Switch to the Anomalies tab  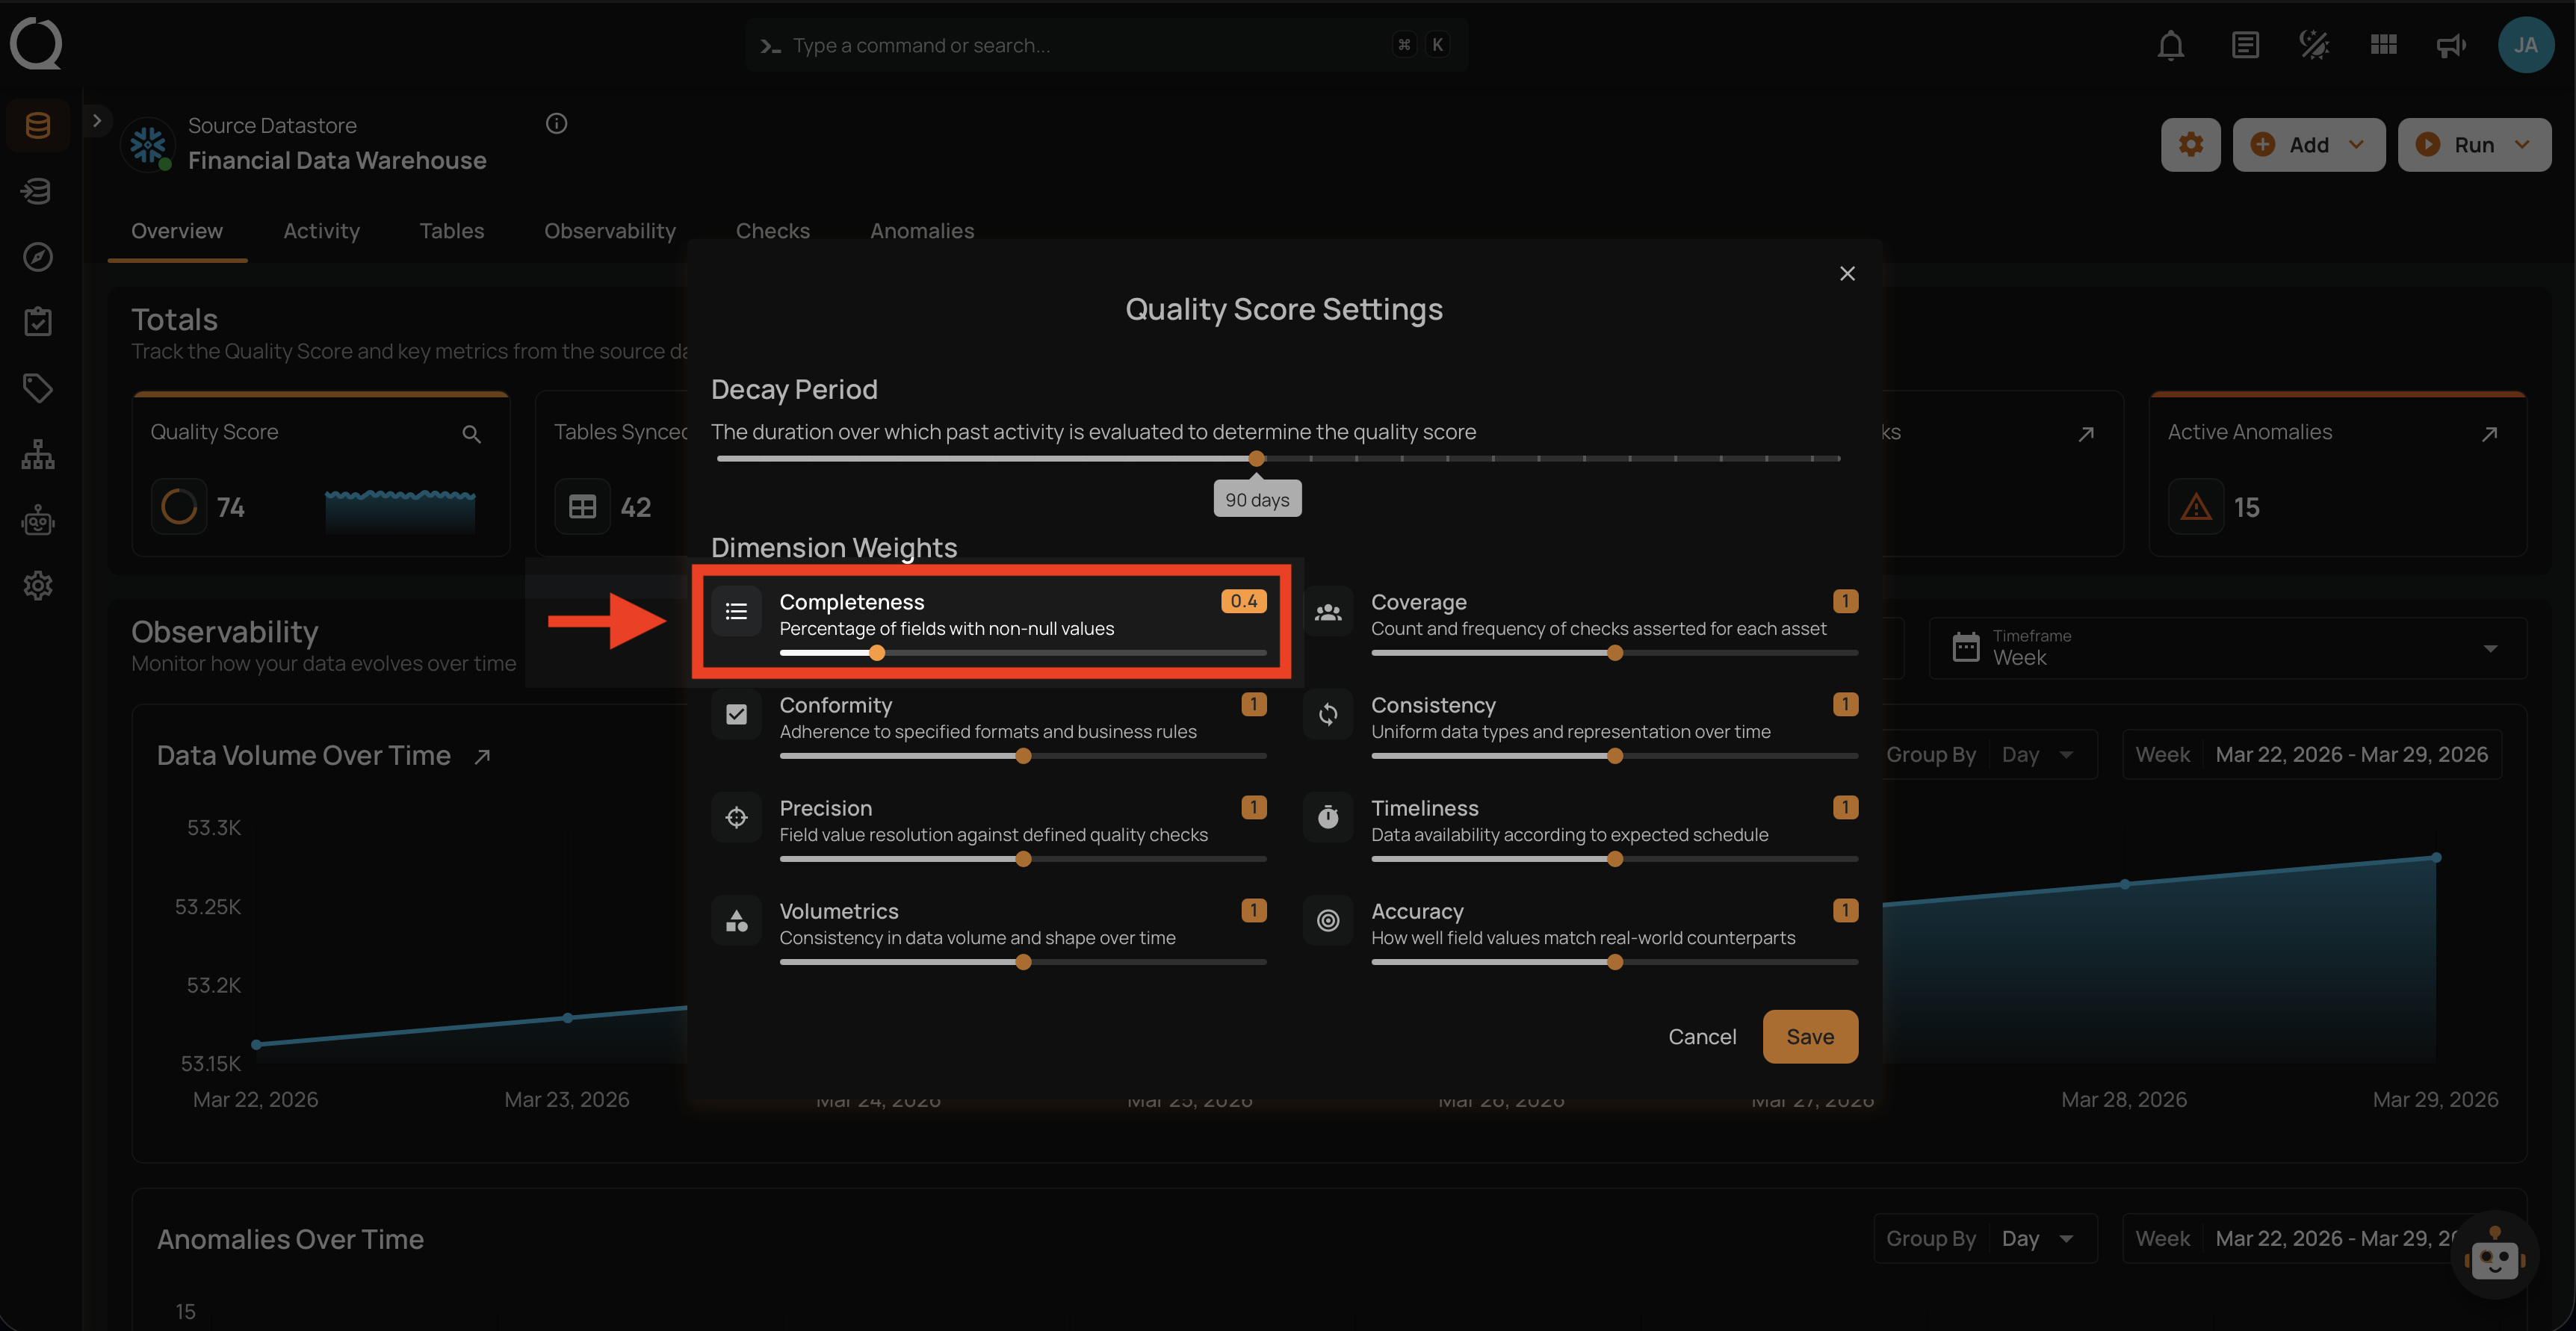coord(921,231)
